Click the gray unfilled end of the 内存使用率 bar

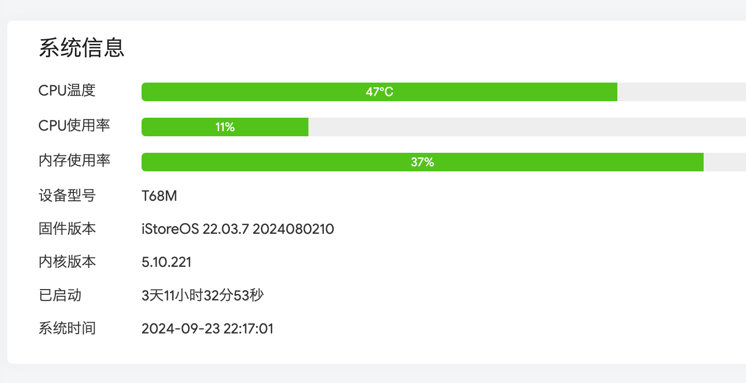point(724,162)
